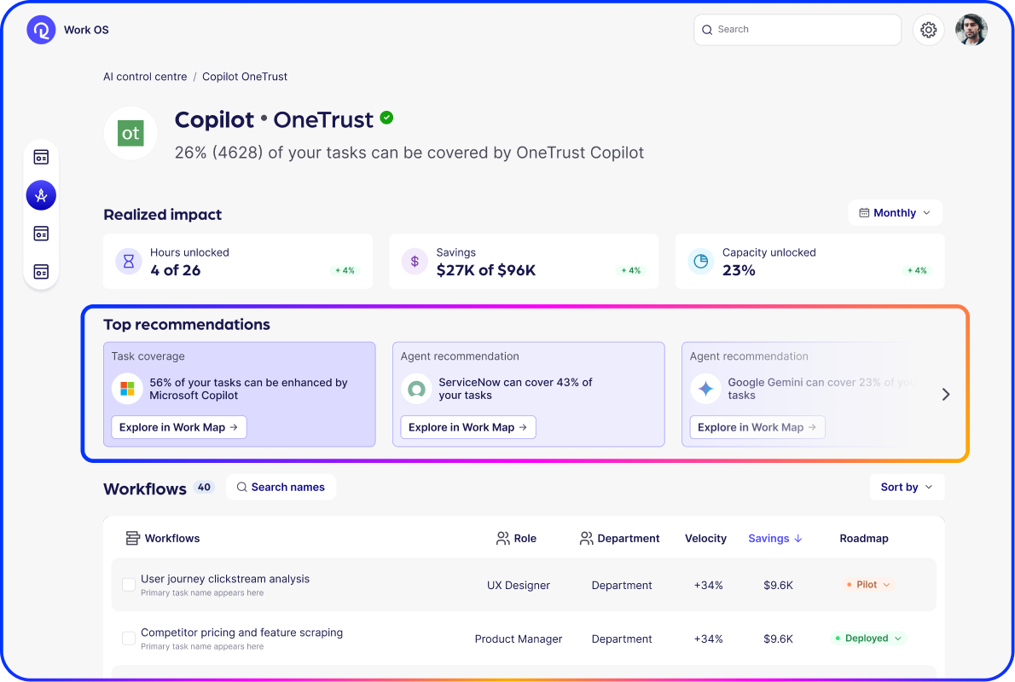This screenshot has width=1015, height=682.
Task: Click the OneTrust 'ot' logo
Action: [x=130, y=133]
